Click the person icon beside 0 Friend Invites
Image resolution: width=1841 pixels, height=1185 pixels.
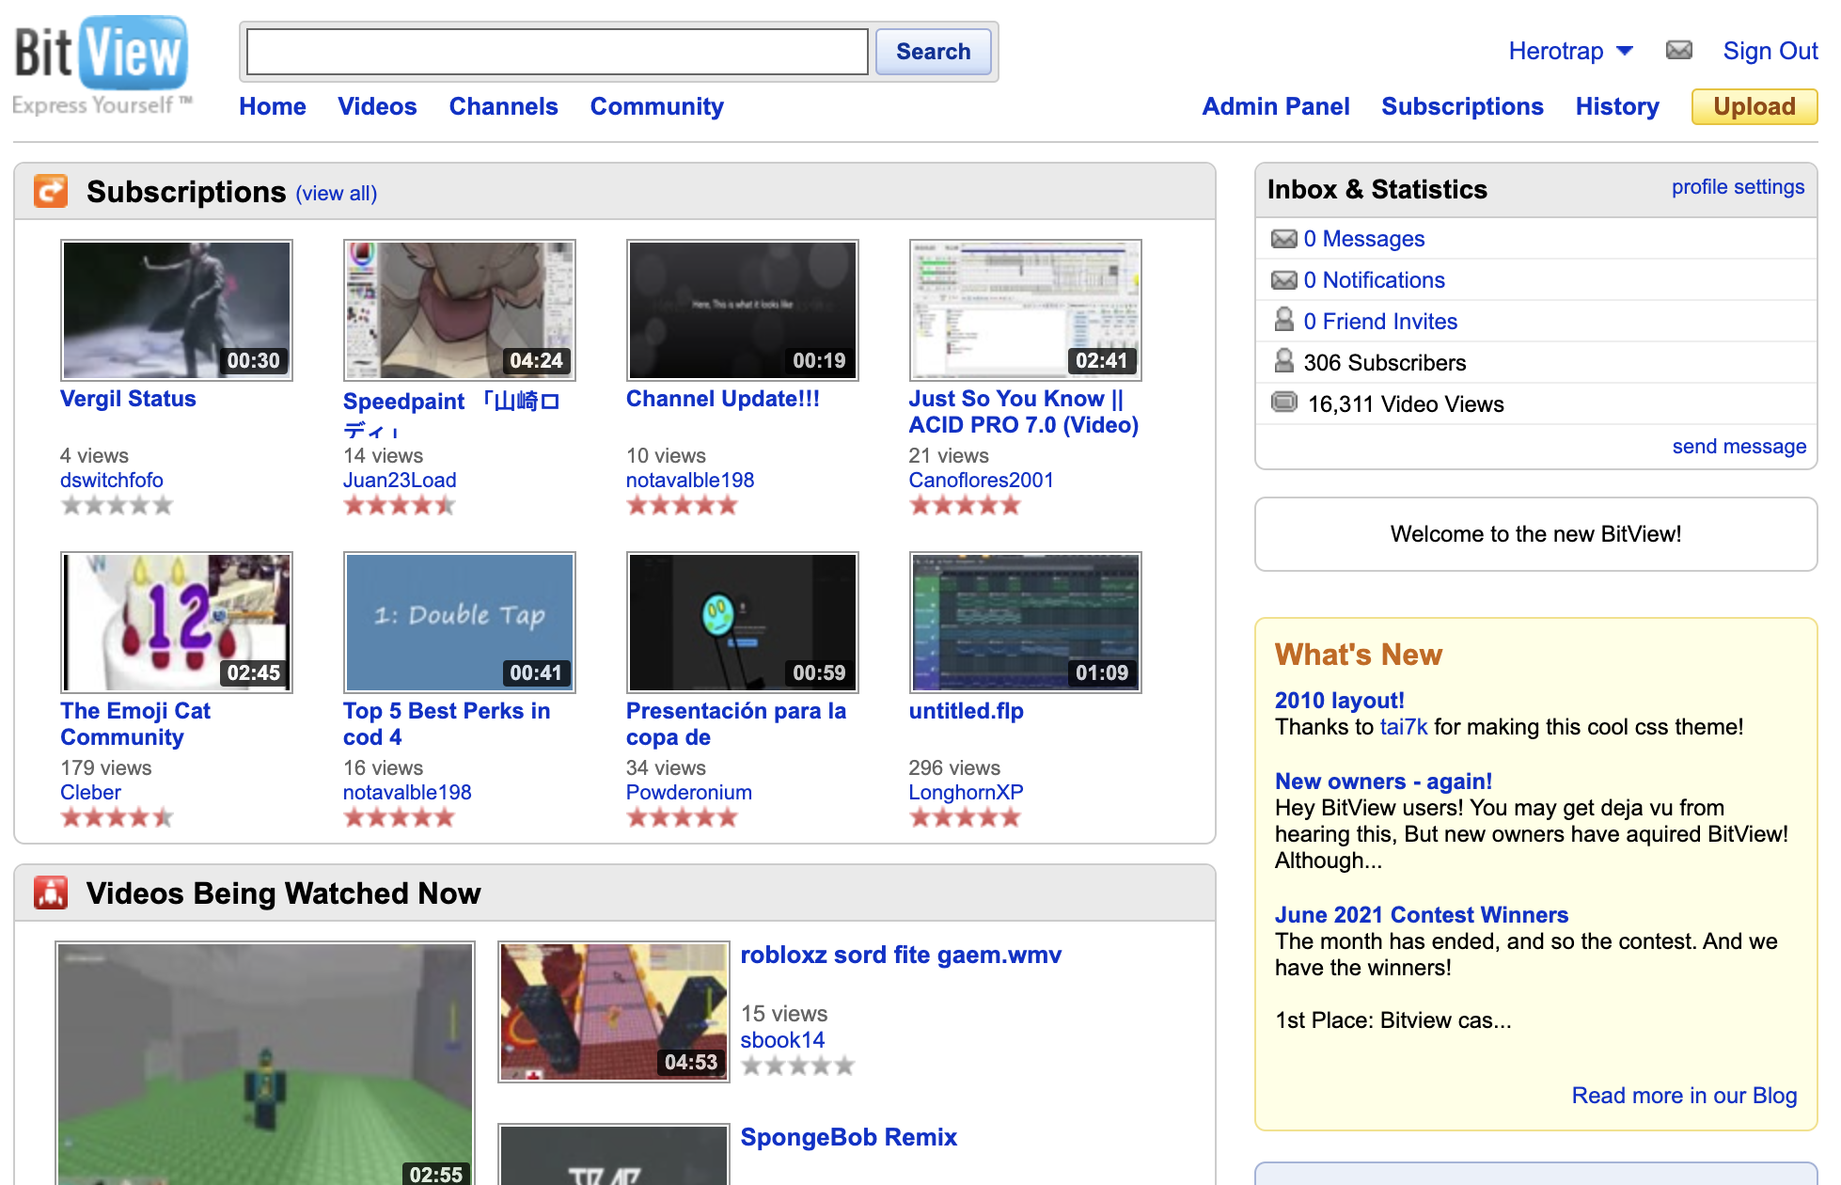(1283, 321)
